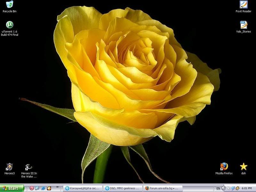Click the Mozilla Firefox desktop shortcut
This screenshot has width=256, height=192.
pyautogui.click(x=224, y=167)
